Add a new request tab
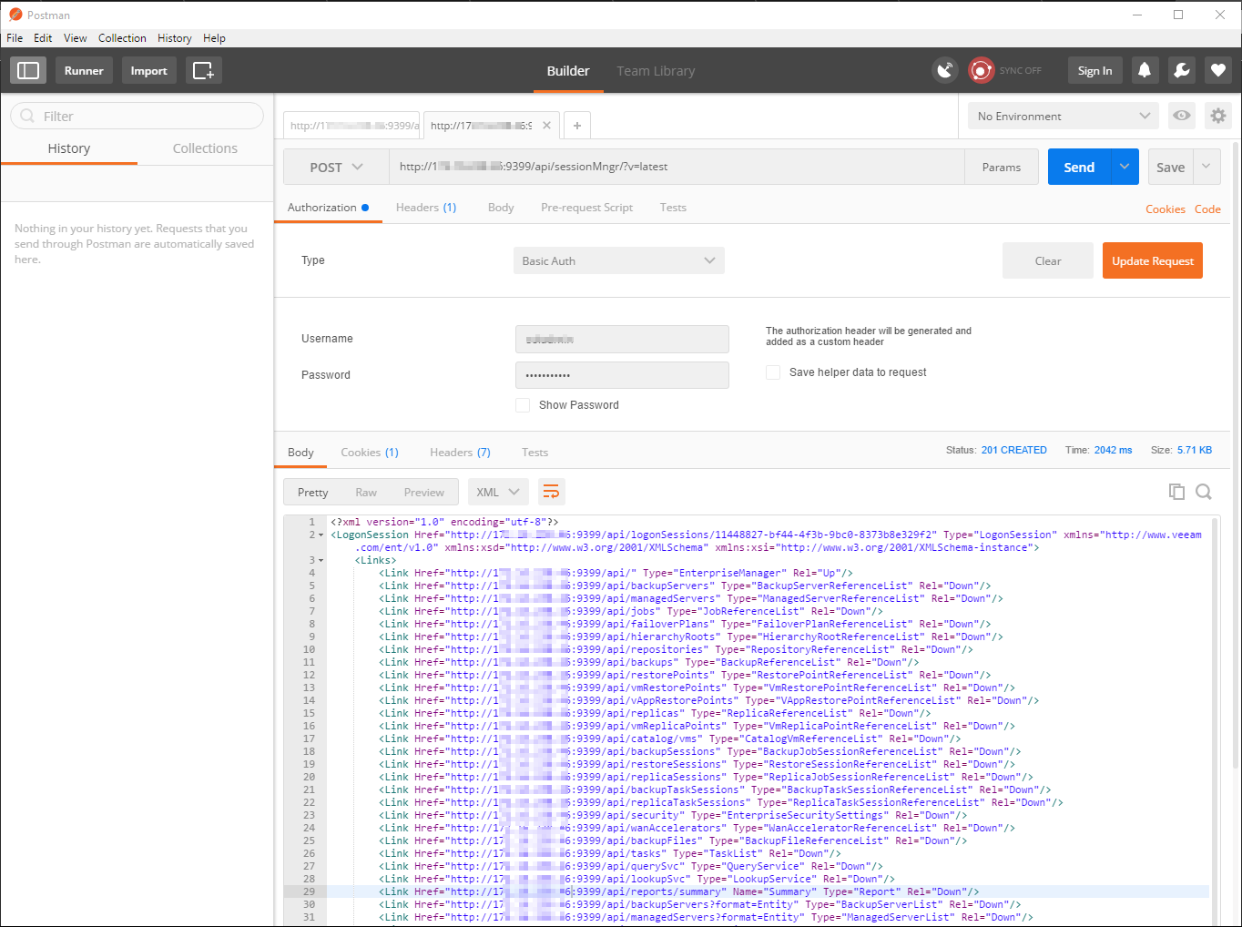This screenshot has width=1242, height=927. click(577, 126)
